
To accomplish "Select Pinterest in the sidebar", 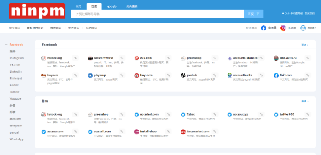I will [16, 78].
